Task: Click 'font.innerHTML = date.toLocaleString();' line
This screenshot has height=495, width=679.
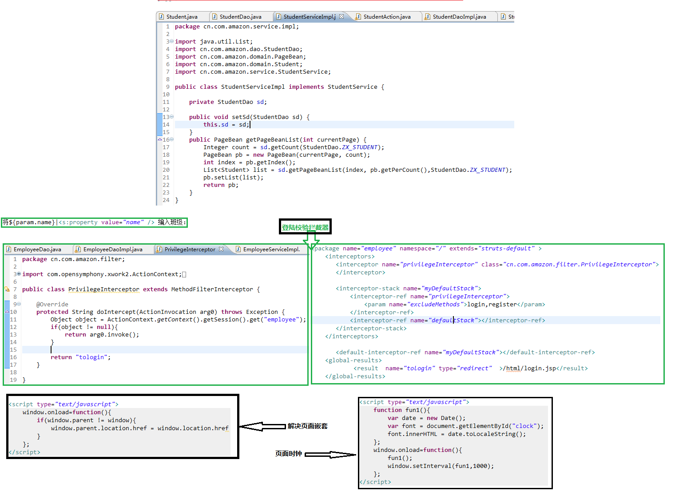Action: point(457,434)
